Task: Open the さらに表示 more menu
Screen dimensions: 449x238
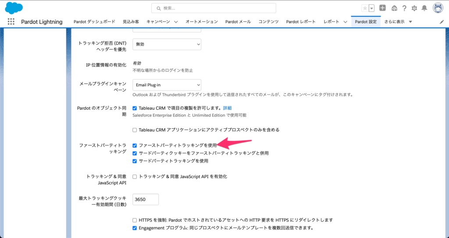Action: click(x=398, y=22)
